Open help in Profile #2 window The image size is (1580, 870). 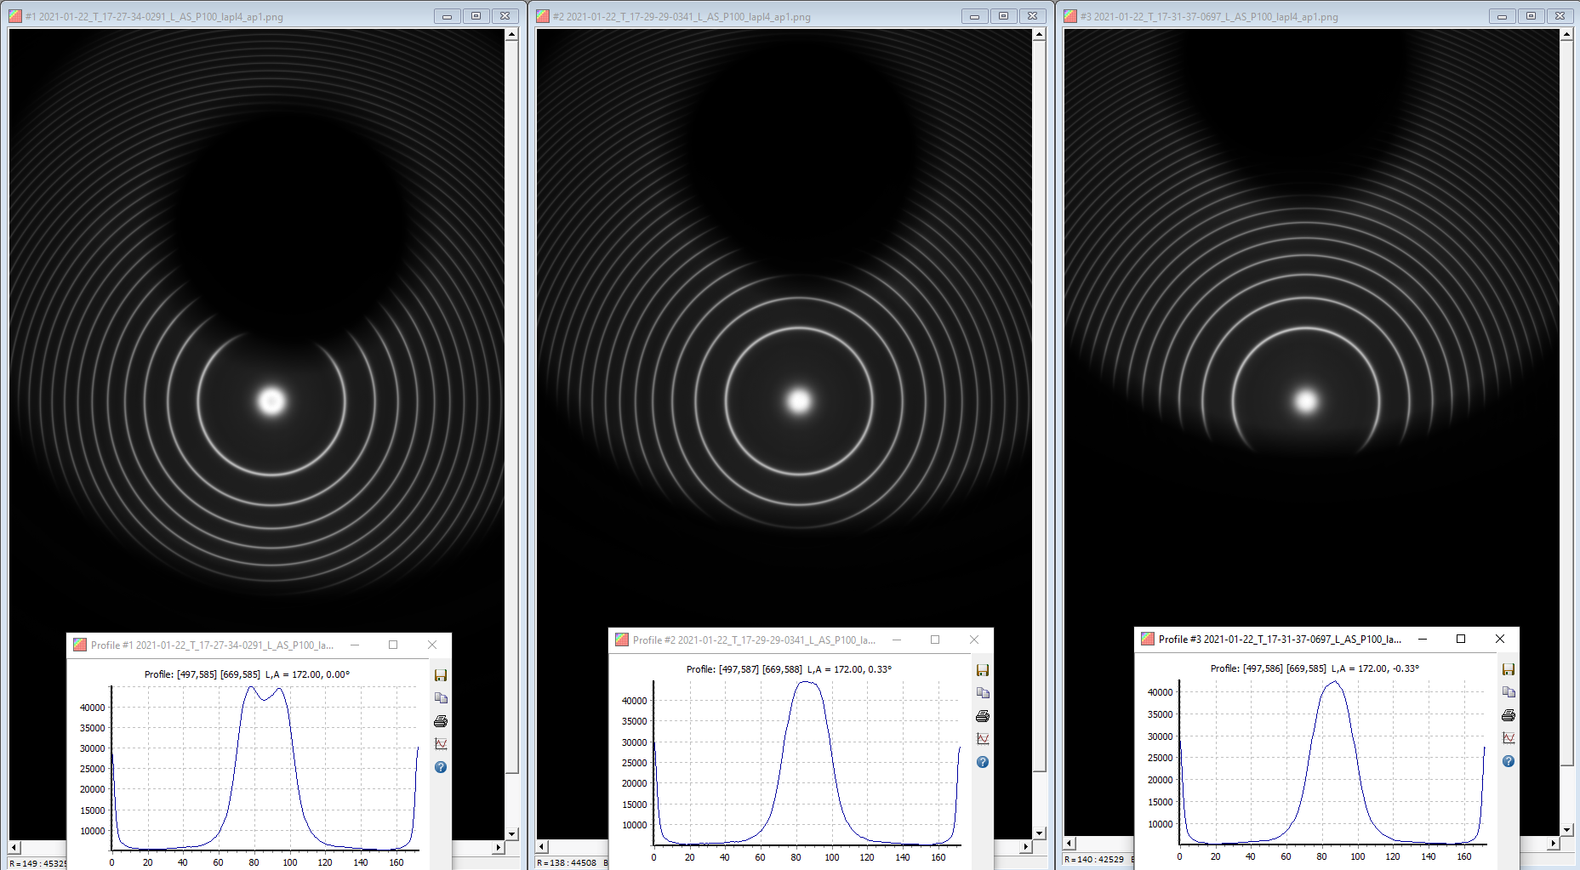tap(983, 762)
